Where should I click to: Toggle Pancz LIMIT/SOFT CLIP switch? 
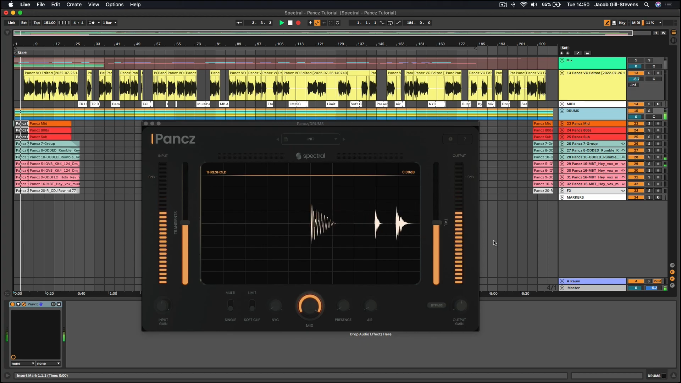point(252,305)
